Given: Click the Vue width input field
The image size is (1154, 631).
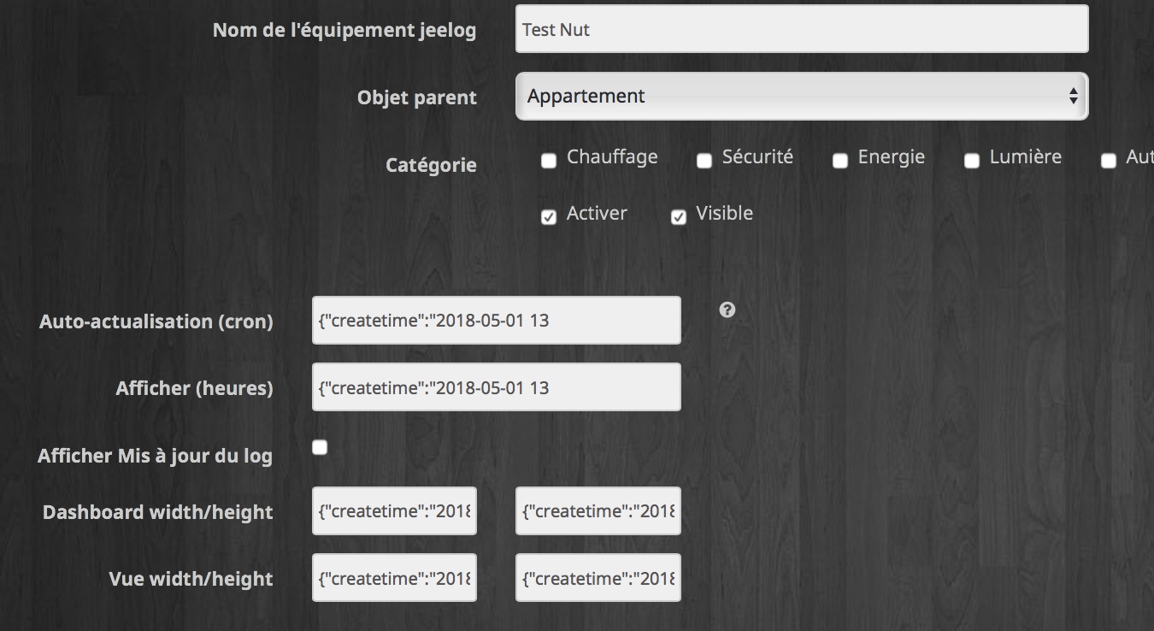Looking at the screenshot, I should tap(394, 578).
